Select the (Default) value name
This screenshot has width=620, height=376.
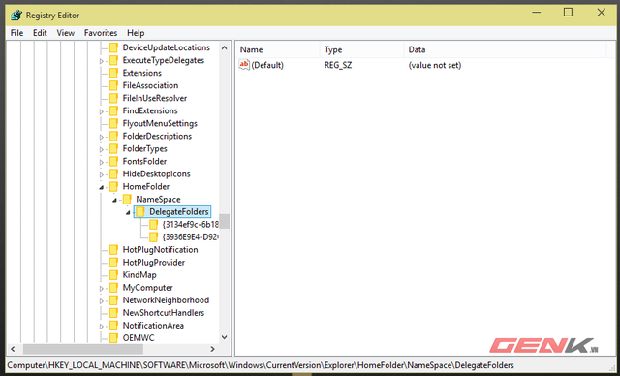coord(267,65)
